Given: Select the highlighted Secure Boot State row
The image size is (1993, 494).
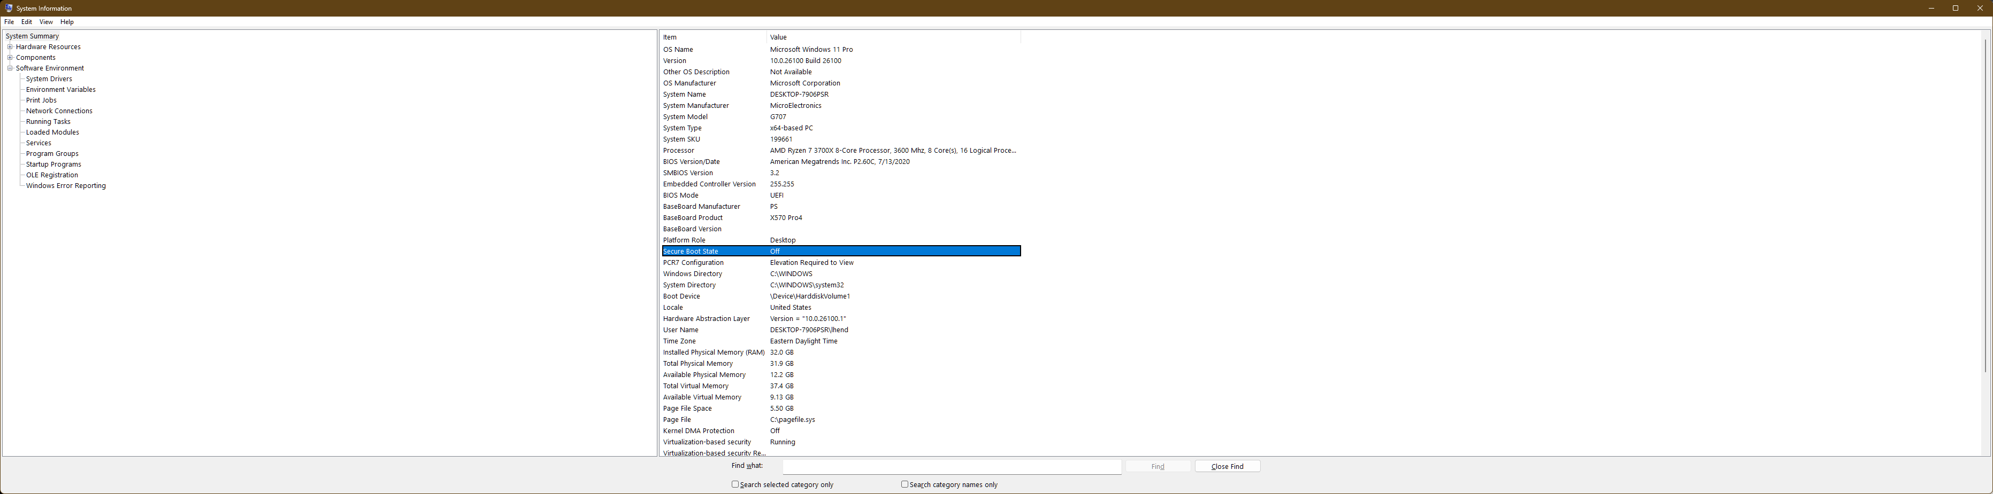Looking at the screenshot, I should [x=841, y=252].
